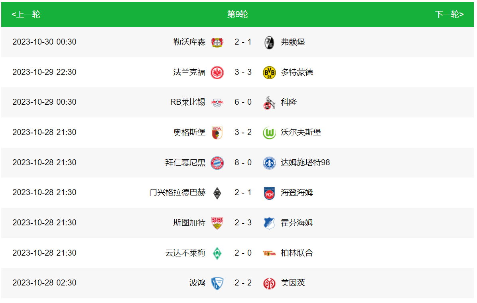Click the Mainz 05 red badge
Viewport: 477px width, 303px height.
point(270,283)
